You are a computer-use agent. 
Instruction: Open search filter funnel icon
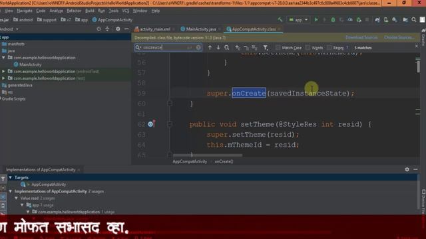click(x=266, y=47)
